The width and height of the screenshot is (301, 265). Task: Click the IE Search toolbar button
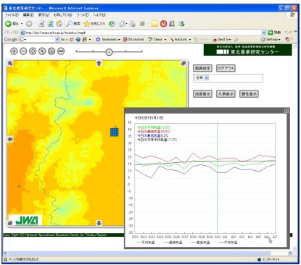point(73,24)
